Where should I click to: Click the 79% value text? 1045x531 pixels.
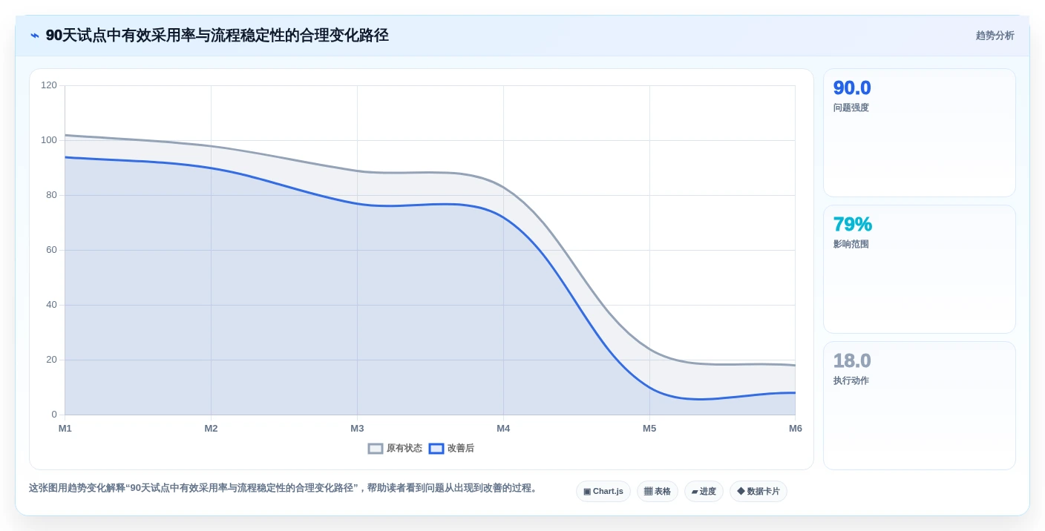pyautogui.click(x=853, y=225)
